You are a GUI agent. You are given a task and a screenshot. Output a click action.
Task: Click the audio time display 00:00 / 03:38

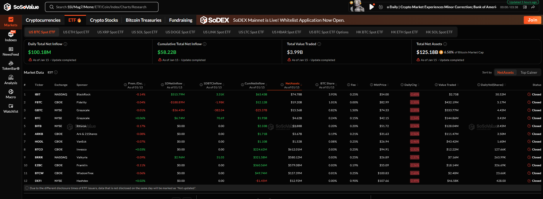[509, 7]
